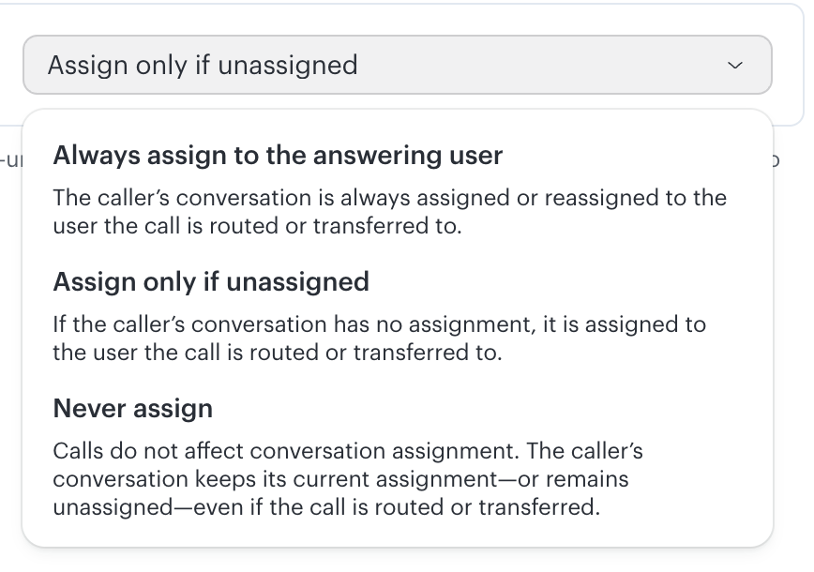Click the word 'Never' in the option list
The image size is (814, 572).
84,409
